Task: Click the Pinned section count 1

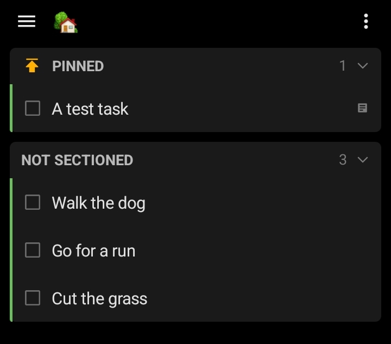Action: pyautogui.click(x=342, y=66)
